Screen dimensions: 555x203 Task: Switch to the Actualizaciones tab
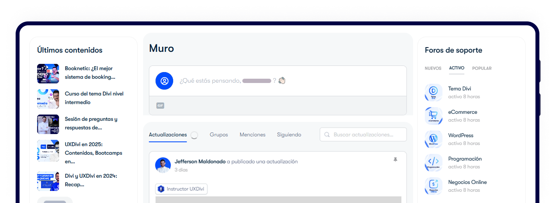coord(168,135)
